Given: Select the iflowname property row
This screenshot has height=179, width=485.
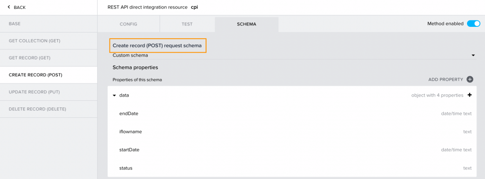Looking at the screenshot, I should (292, 131).
